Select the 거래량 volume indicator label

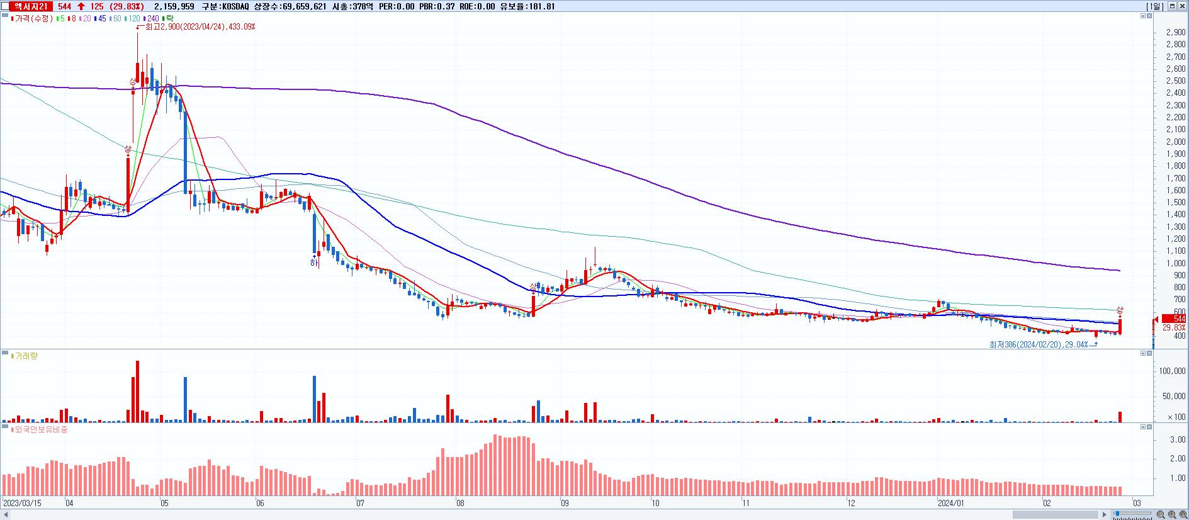(x=26, y=356)
